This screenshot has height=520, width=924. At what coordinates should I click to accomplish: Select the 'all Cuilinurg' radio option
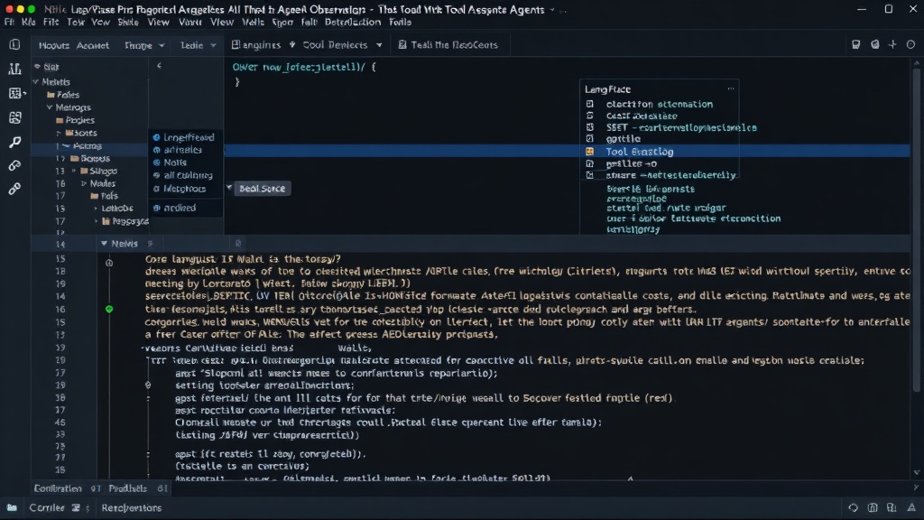(x=157, y=175)
